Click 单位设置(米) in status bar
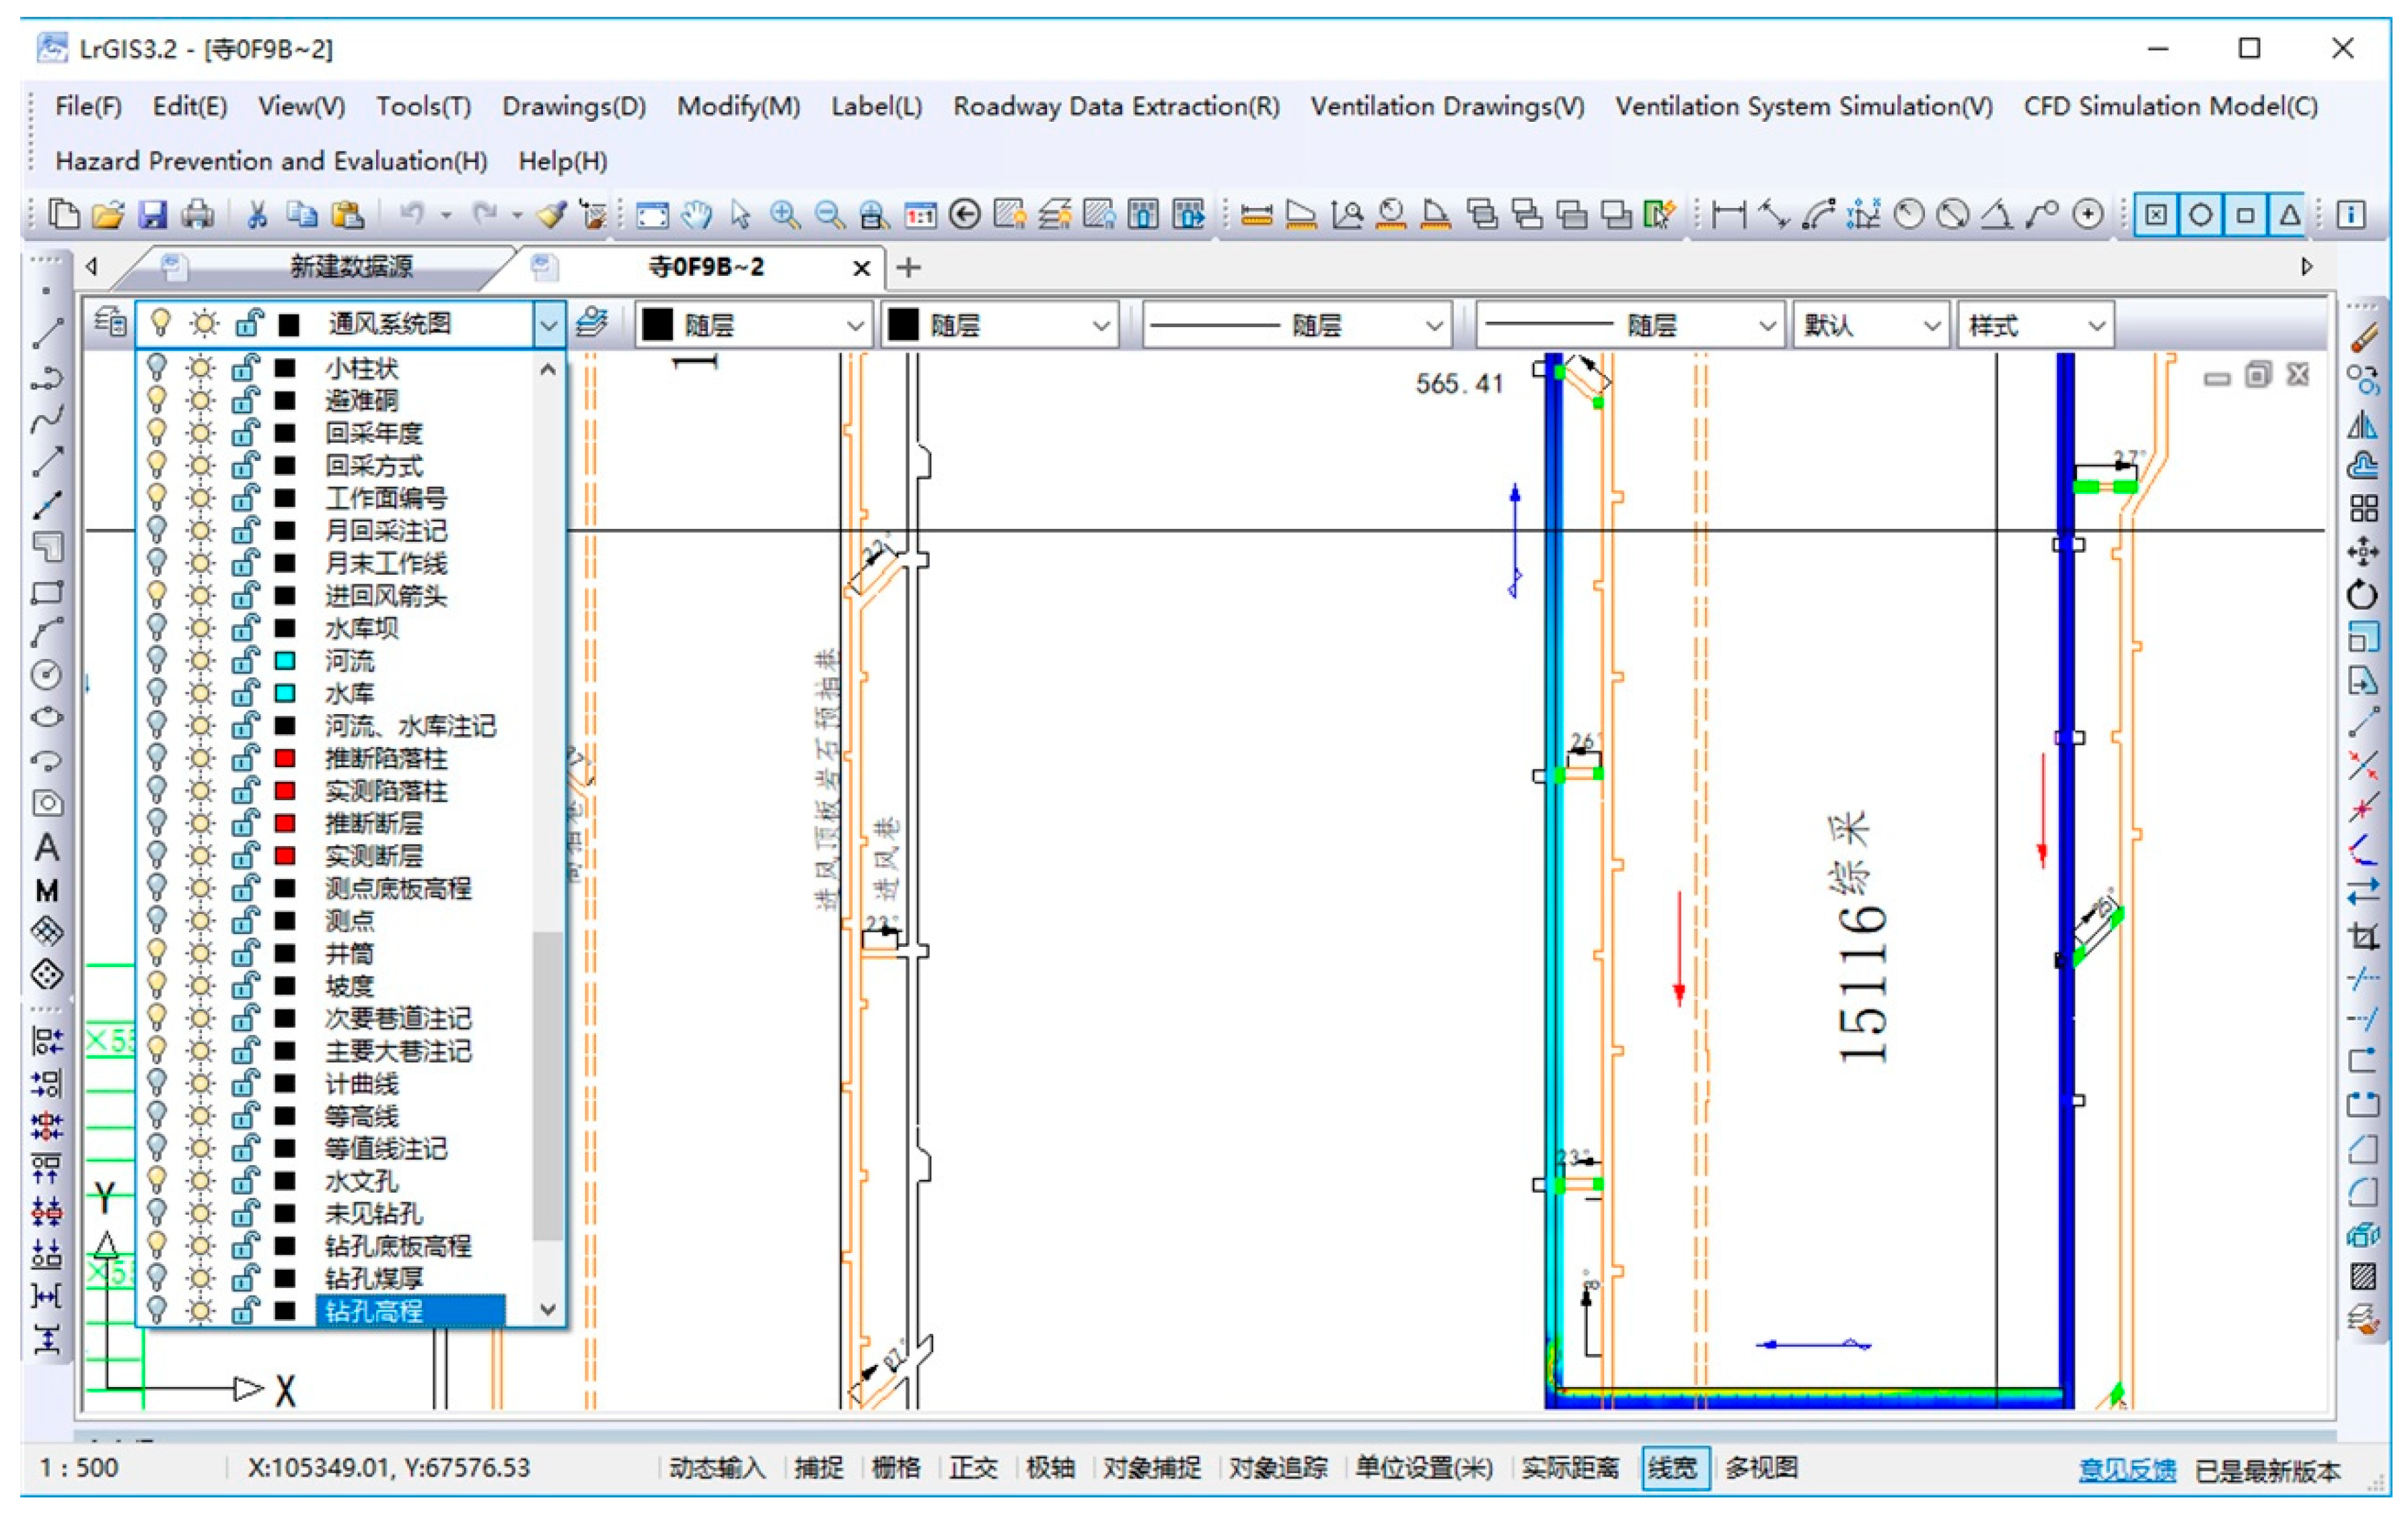This screenshot has width=2408, height=1521. coord(1424,1468)
